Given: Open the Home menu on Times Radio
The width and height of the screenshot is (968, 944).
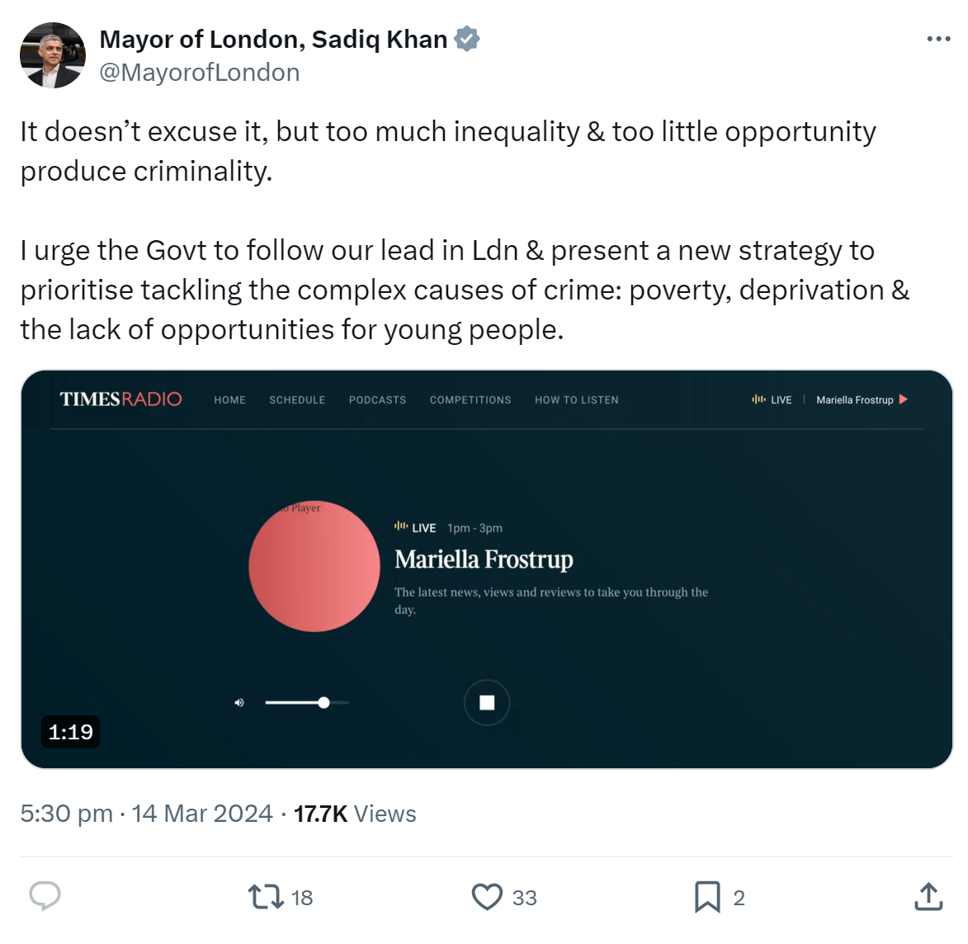Looking at the screenshot, I should (x=229, y=400).
